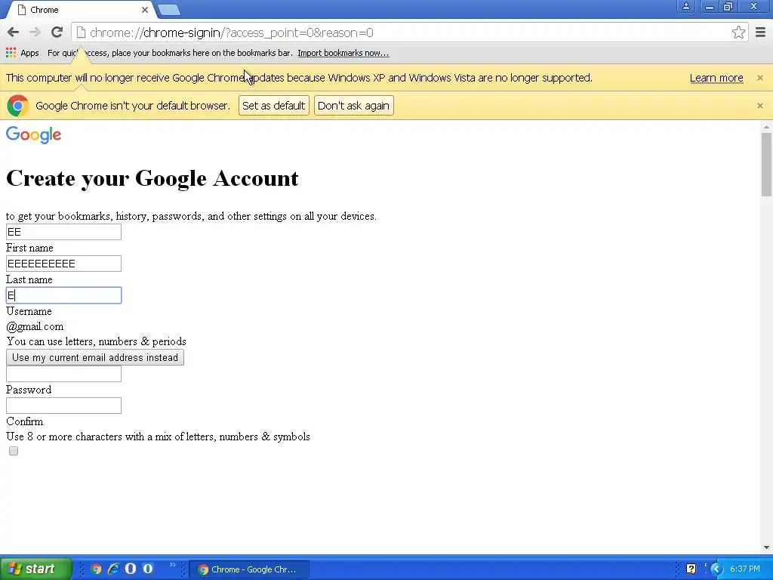Screen dimensions: 773x580
Task: Click the page scrollbar up arrow
Action: coord(766,127)
